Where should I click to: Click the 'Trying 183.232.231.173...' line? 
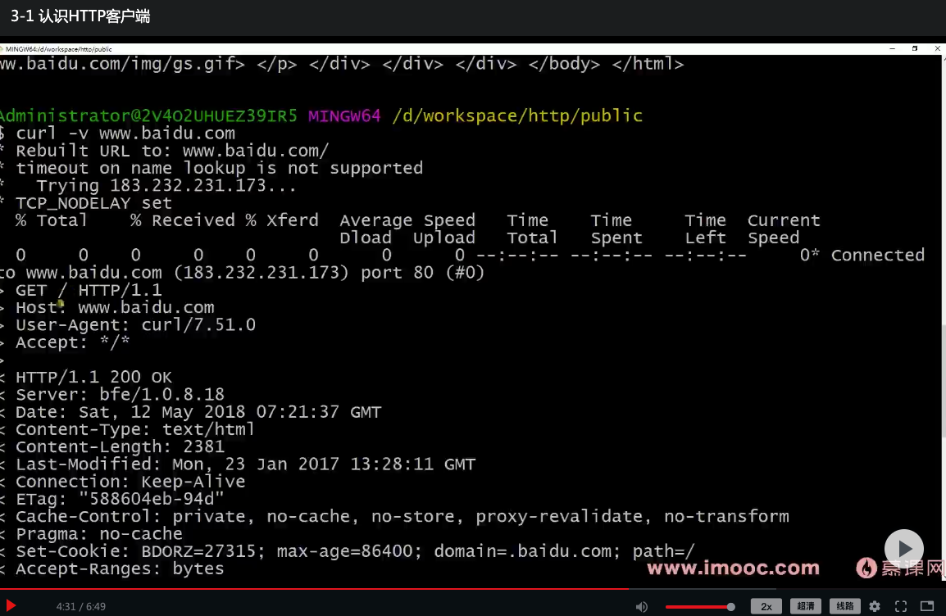pos(166,186)
